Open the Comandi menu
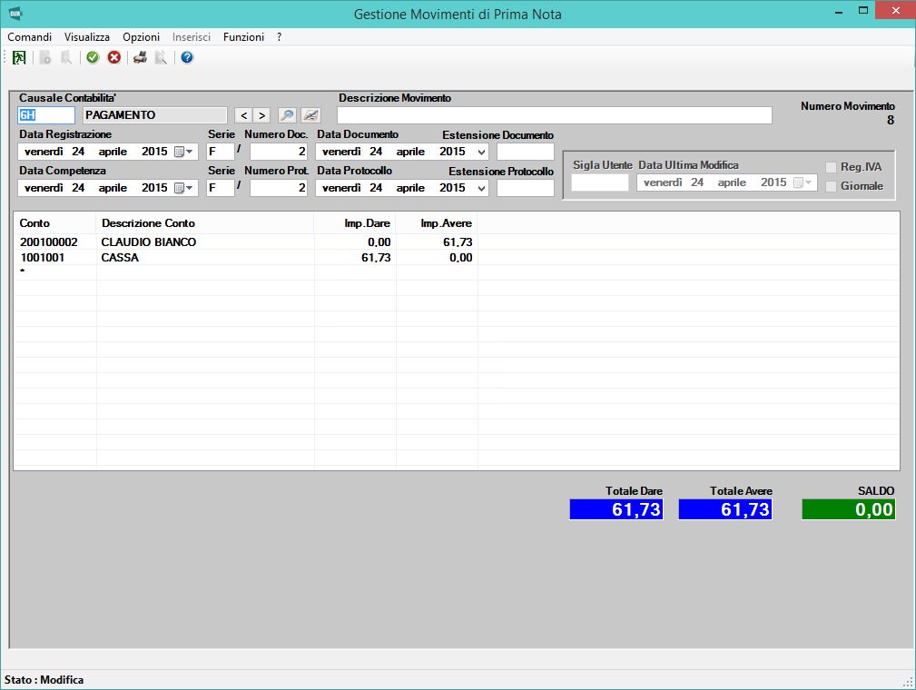Screen dimensions: 916x690 tap(30, 37)
